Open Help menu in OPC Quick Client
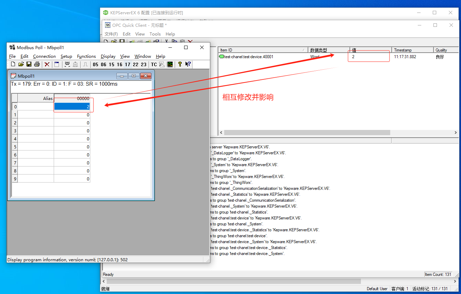Image resolution: width=461 pixels, height=294 pixels. point(170,34)
